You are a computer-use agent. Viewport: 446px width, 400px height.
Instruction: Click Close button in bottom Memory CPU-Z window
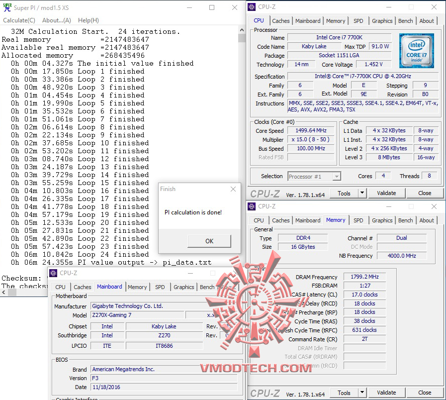425,393
